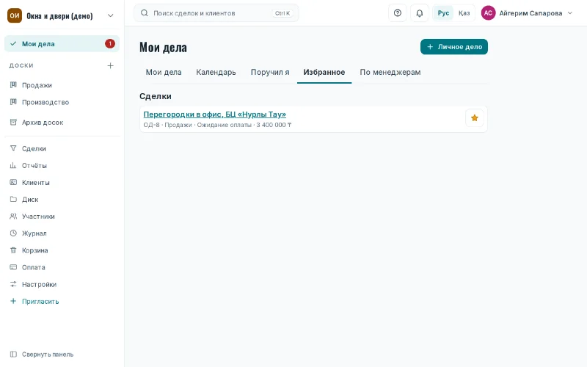587x367 pixels.
Task: Open Отчёты section
Action: 62,165
